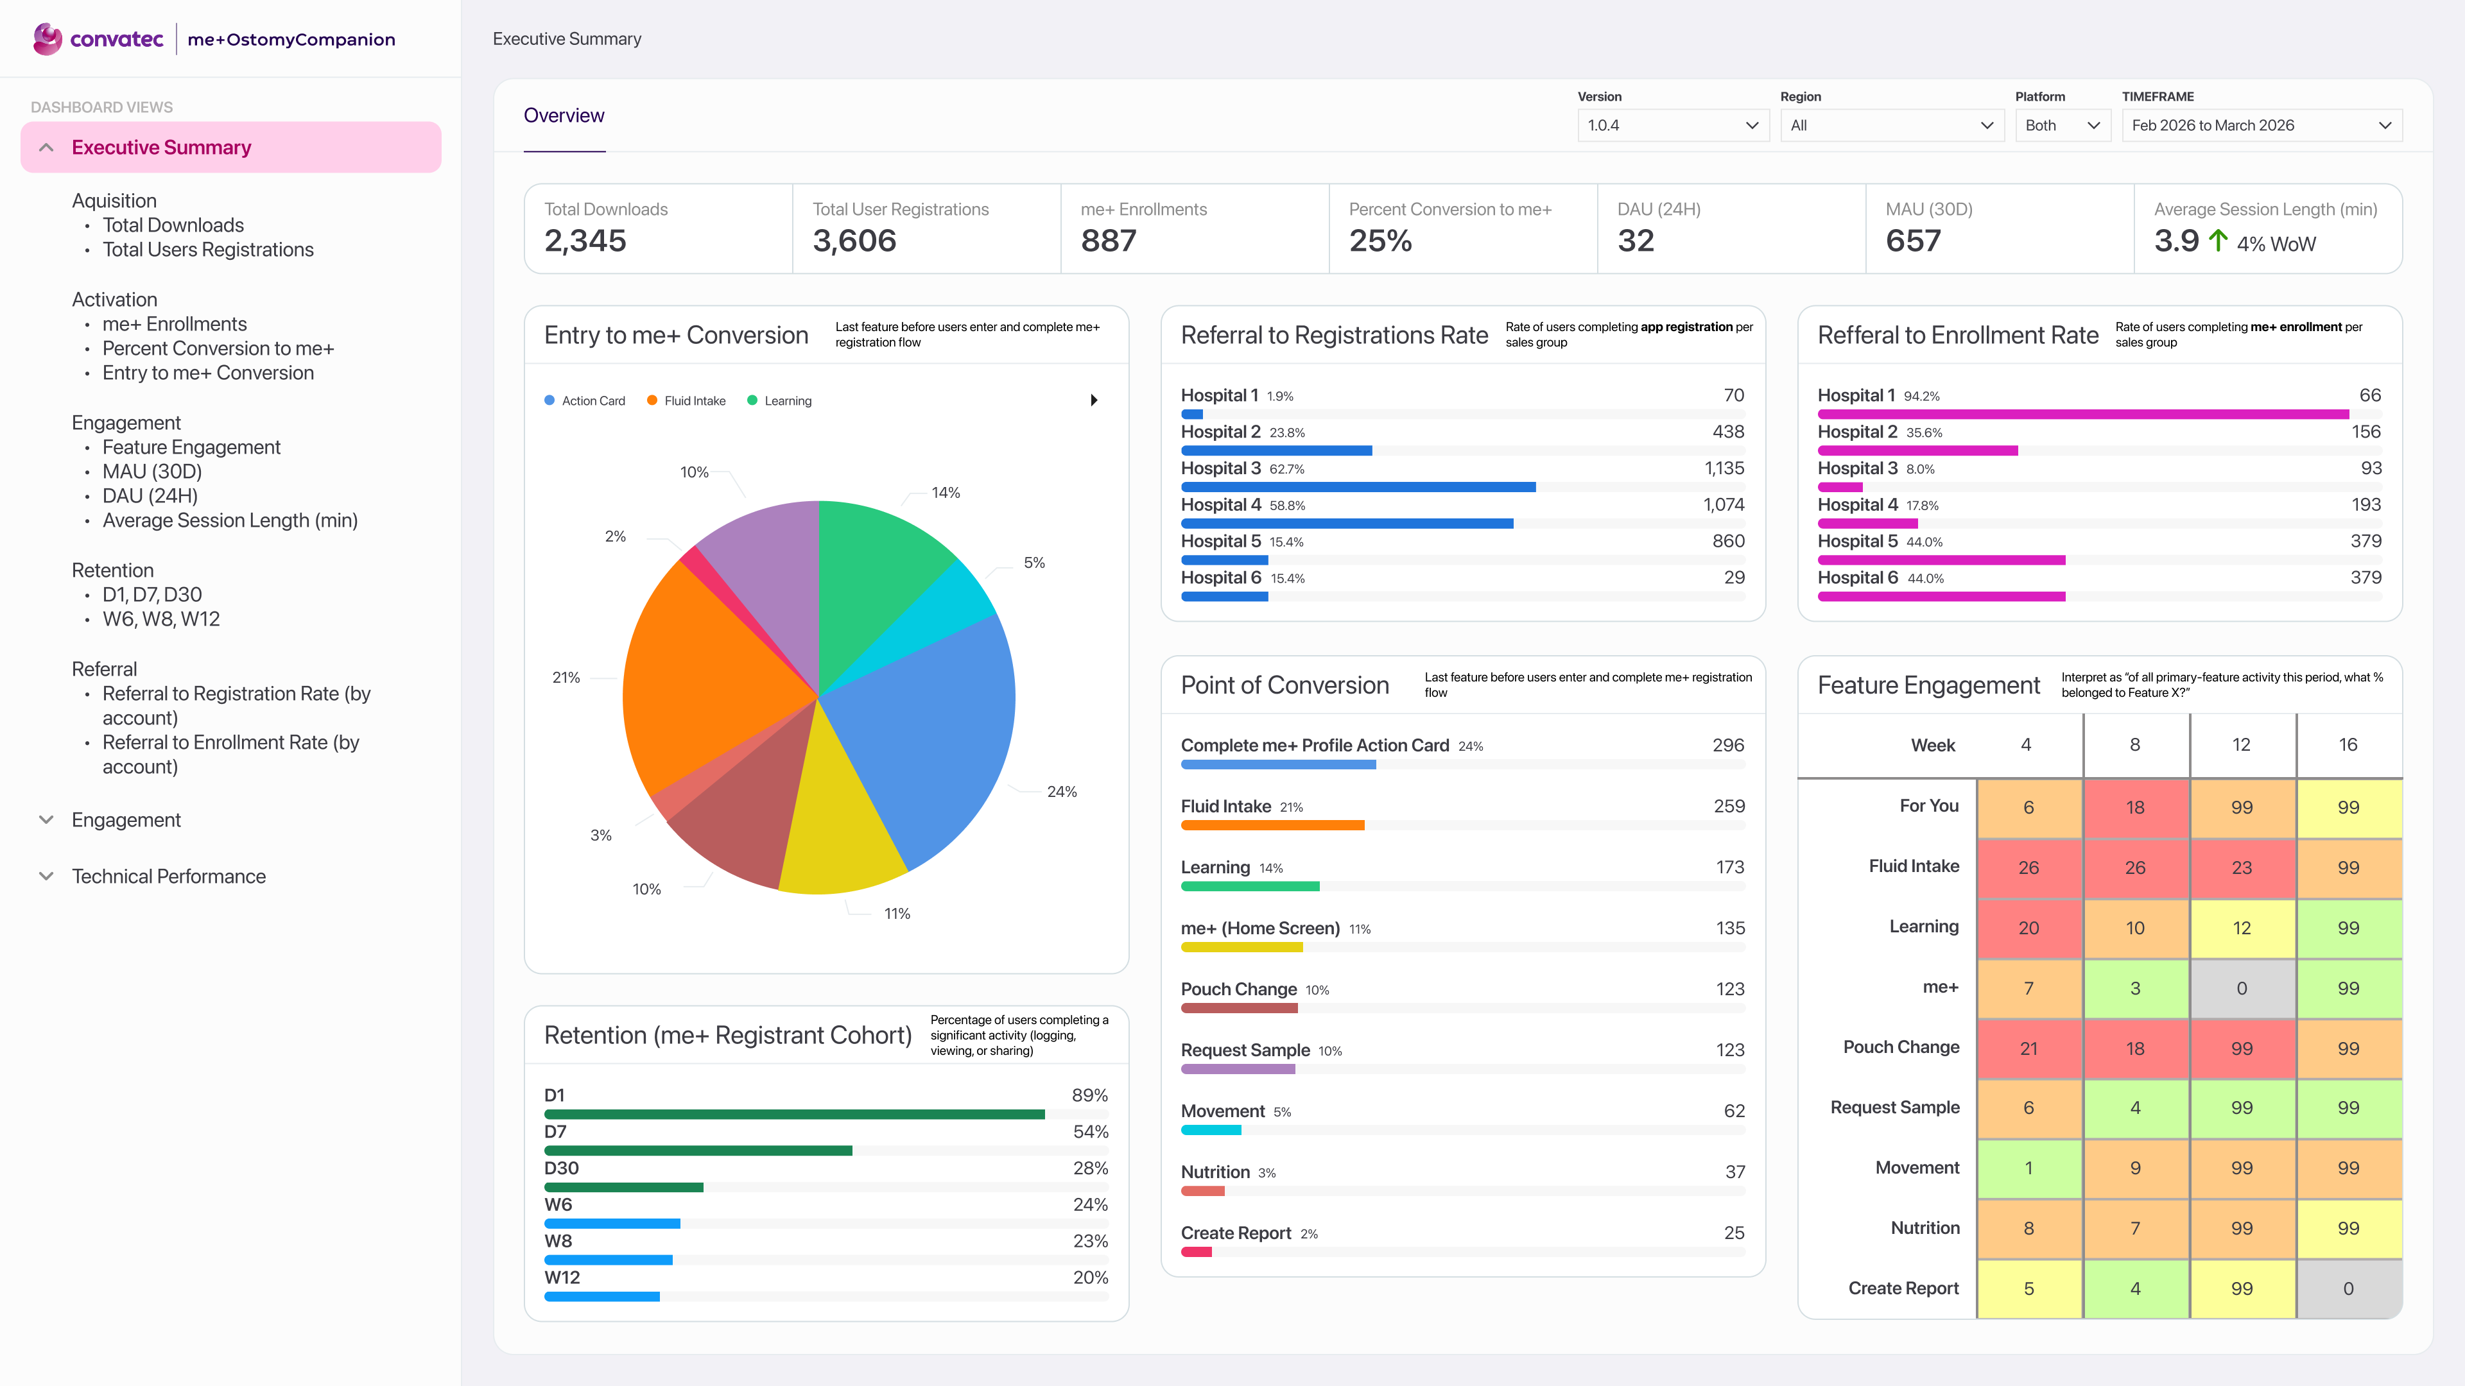Viewport: 2465px width, 1386px height.
Task: Open Total Users Registrations in sidebar
Action: coord(207,250)
